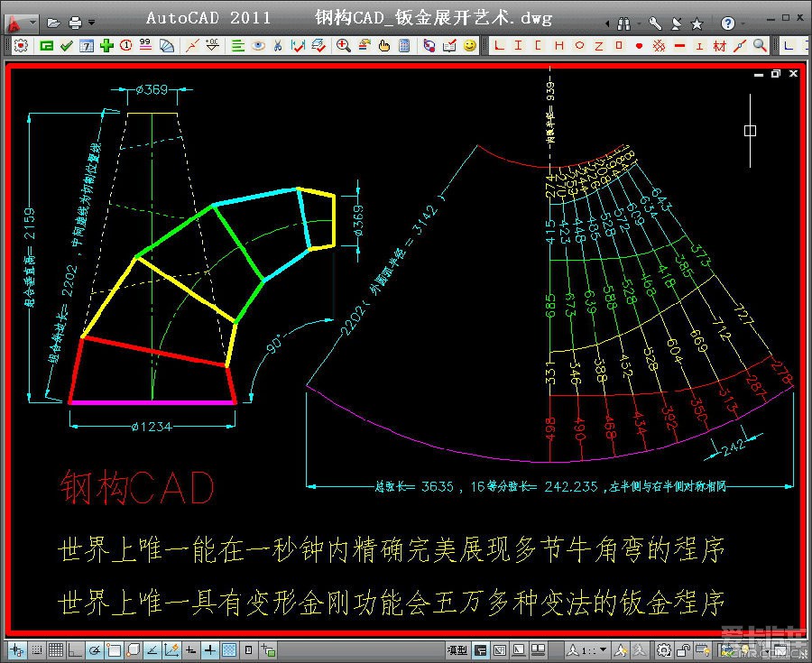Viewport: 812px width, 663px height.
Task: Click the dimension check icon
Action: (298, 46)
